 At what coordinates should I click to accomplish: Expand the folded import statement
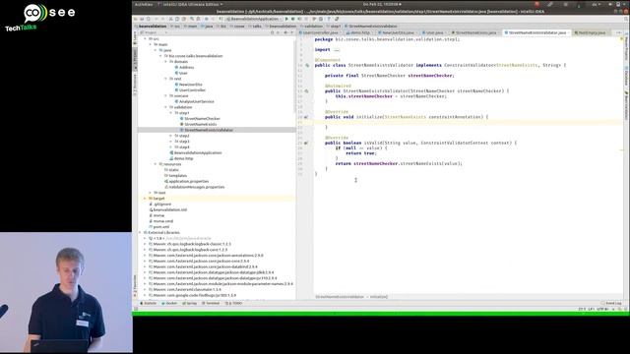(337, 50)
